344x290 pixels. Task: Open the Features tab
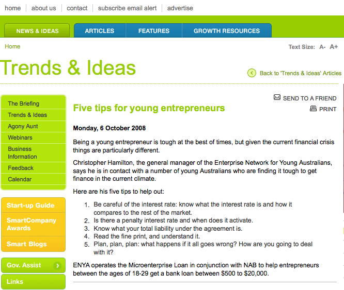tap(154, 30)
